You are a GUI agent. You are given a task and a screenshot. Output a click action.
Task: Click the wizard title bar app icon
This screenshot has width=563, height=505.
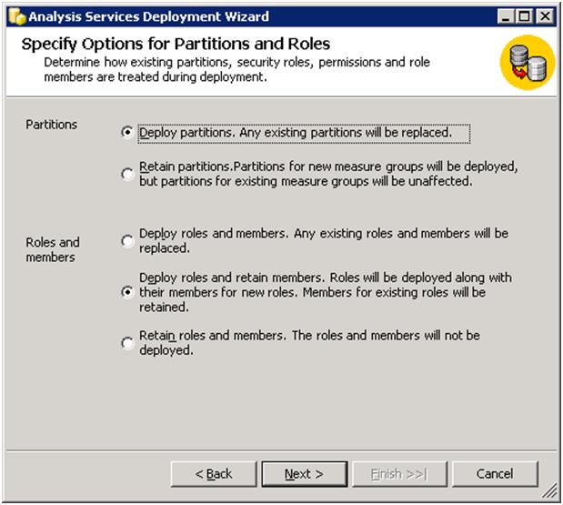17,16
